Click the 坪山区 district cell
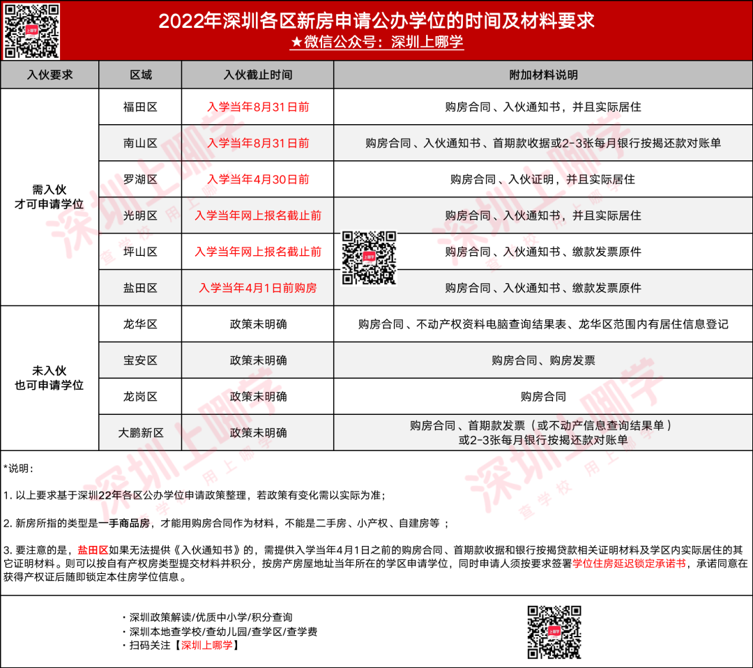 pos(140,252)
